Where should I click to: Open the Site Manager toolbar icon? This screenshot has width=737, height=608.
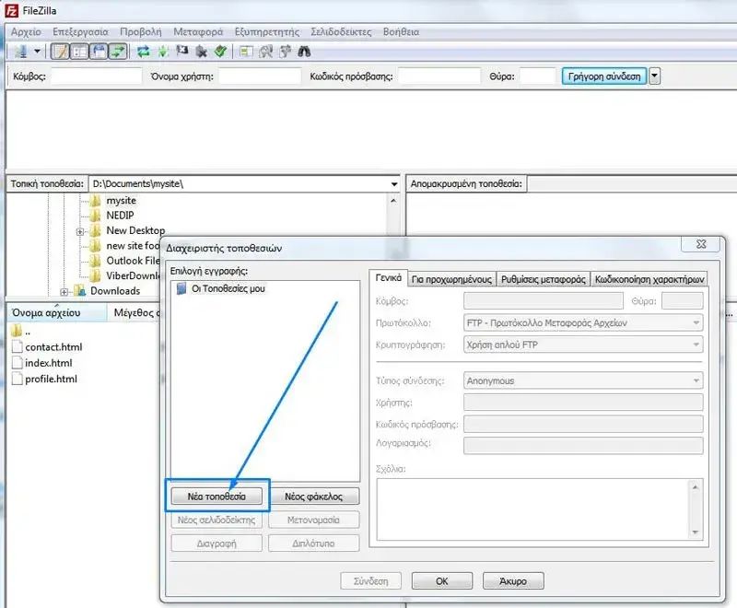tap(20, 52)
